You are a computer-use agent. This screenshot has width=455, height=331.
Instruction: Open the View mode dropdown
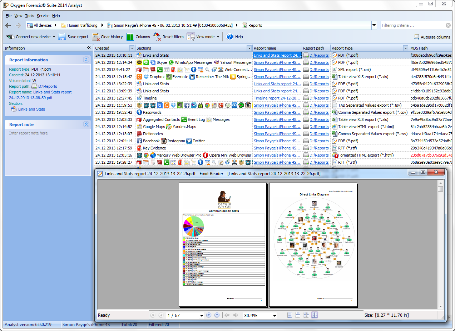(218, 37)
